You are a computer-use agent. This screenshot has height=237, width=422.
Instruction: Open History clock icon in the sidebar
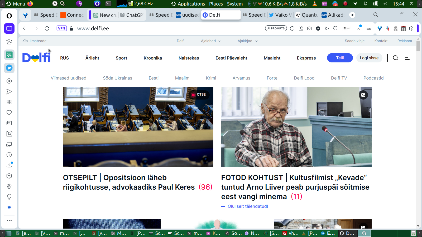9,155
